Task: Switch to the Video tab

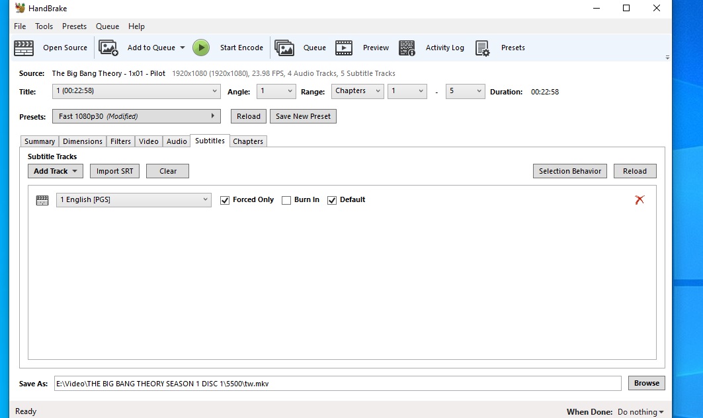Action: [148, 141]
